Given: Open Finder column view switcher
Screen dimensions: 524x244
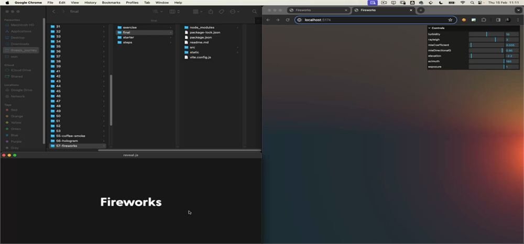Looking at the screenshot, I should tap(175, 12).
